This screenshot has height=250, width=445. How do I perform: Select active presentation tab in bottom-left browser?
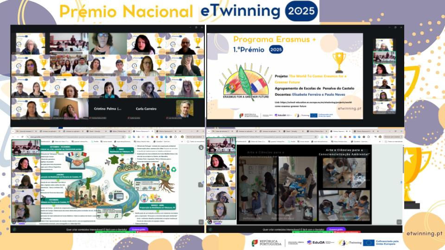click(x=144, y=131)
